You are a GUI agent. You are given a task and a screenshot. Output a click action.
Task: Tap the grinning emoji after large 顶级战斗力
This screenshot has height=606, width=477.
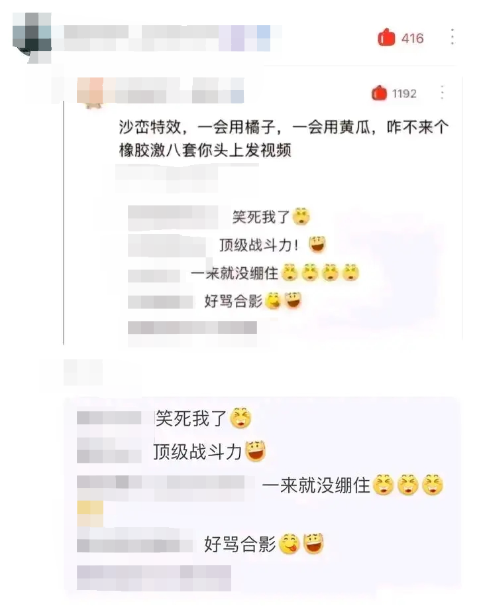(256, 451)
